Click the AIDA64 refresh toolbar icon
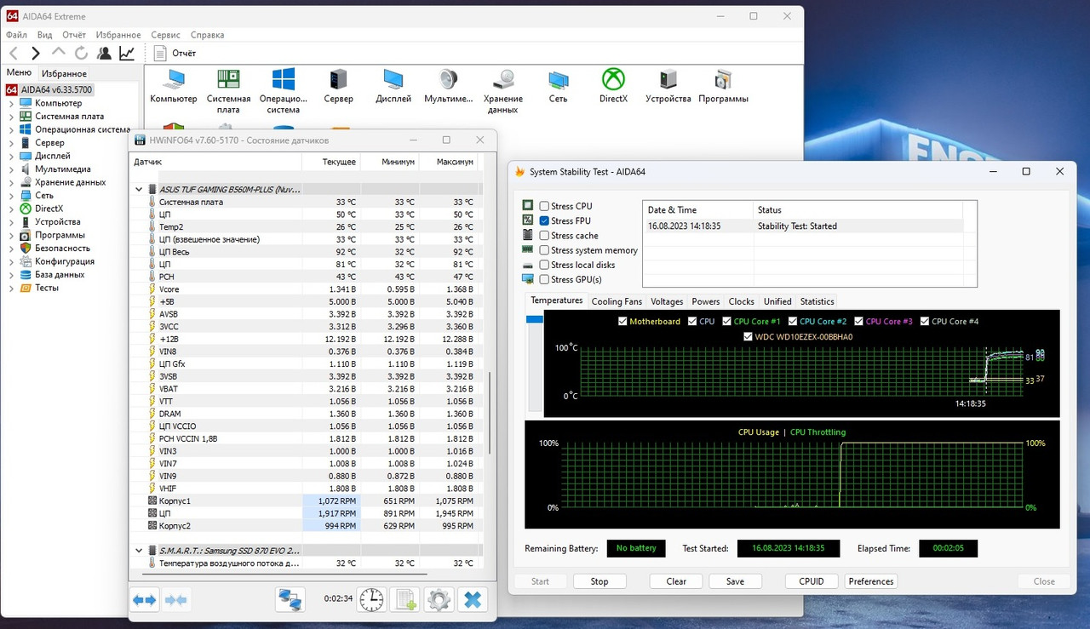 click(81, 53)
